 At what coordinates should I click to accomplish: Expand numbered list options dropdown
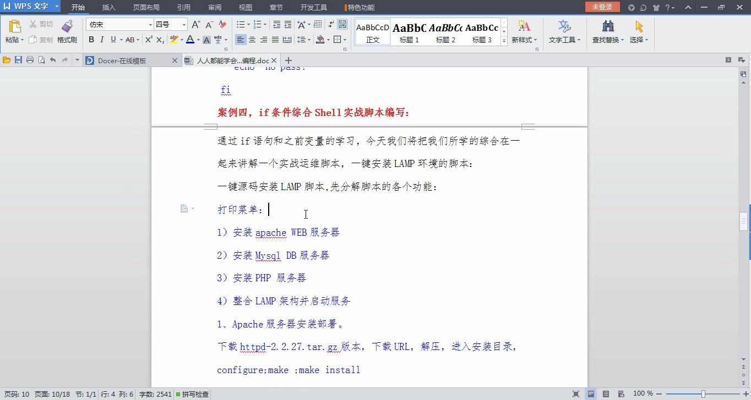[x=265, y=25]
